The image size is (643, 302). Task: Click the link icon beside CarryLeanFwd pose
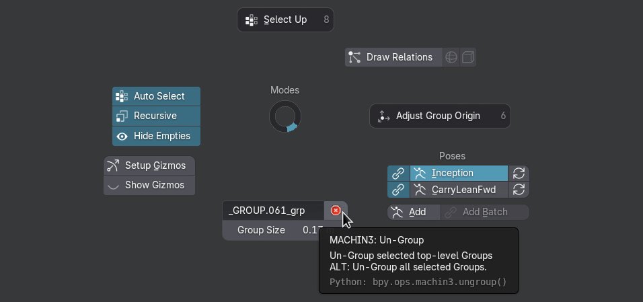coord(398,190)
